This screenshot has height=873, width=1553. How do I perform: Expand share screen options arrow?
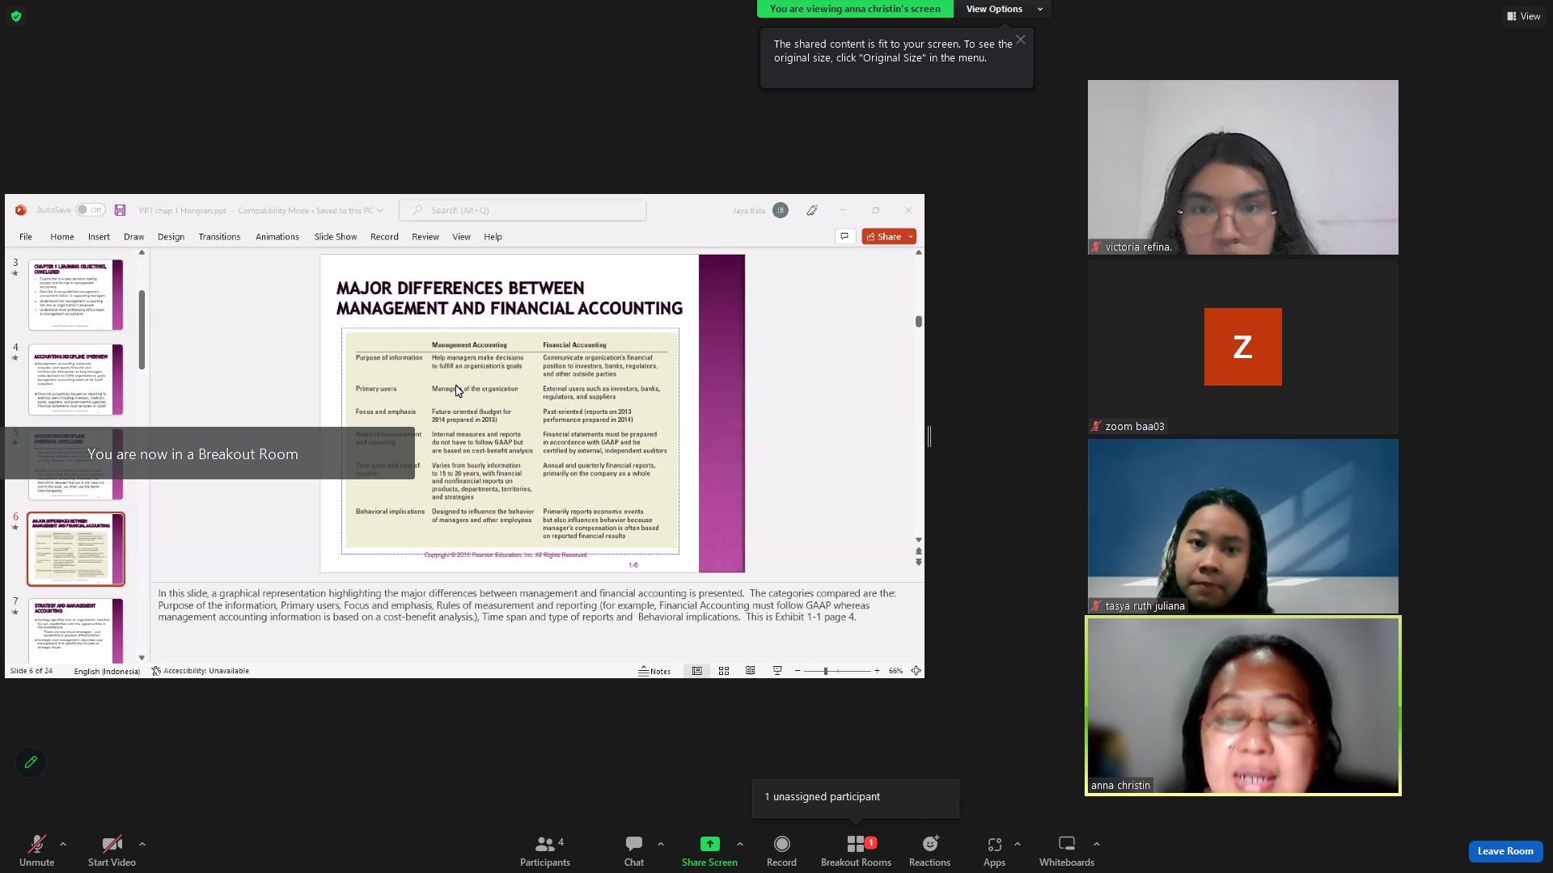coord(740,844)
